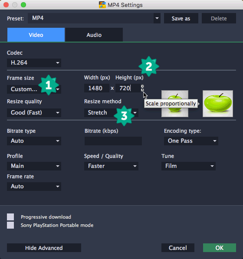Click the green OK button
Viewport: 243px width, 259px height.
220,248
